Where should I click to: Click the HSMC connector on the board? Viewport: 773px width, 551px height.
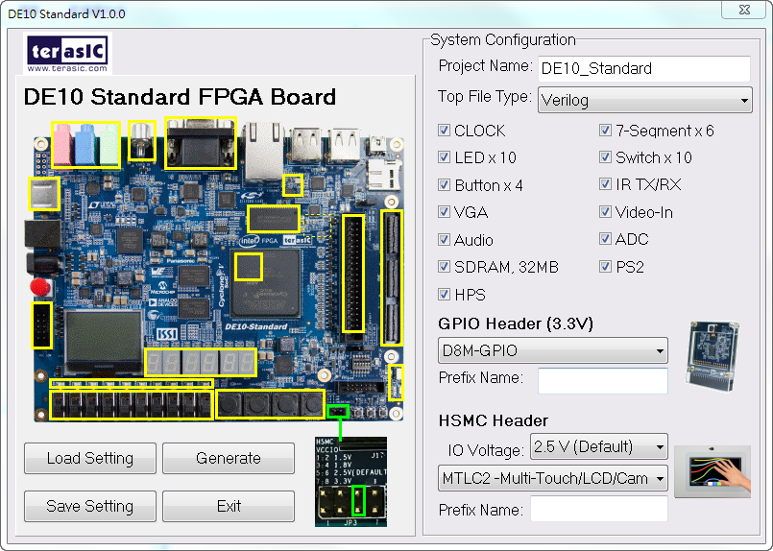tap(392, 277)
